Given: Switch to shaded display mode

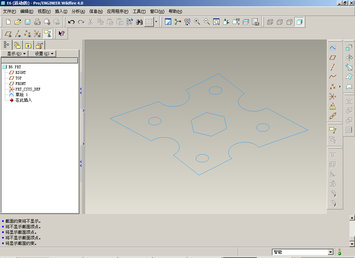Looking at the screenshot, I should pos(299,22).
